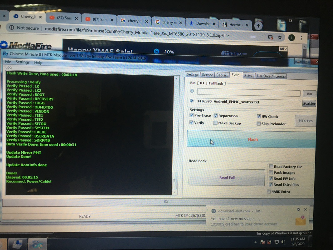333x250 pixels.
Task: Select the scatter file radio button
Action: [x=192, y=101]
